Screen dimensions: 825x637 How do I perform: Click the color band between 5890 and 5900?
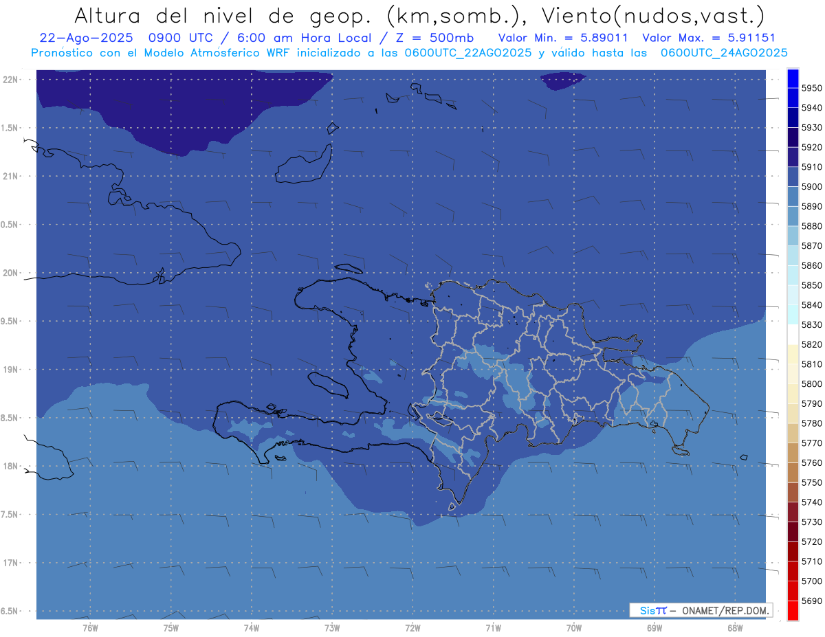click(x=793, y=197)
